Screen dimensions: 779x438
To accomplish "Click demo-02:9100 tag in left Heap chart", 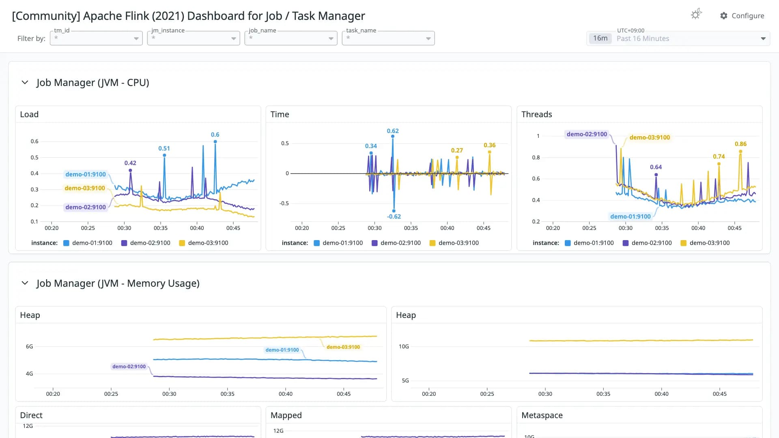I will [x=129, y=367].
